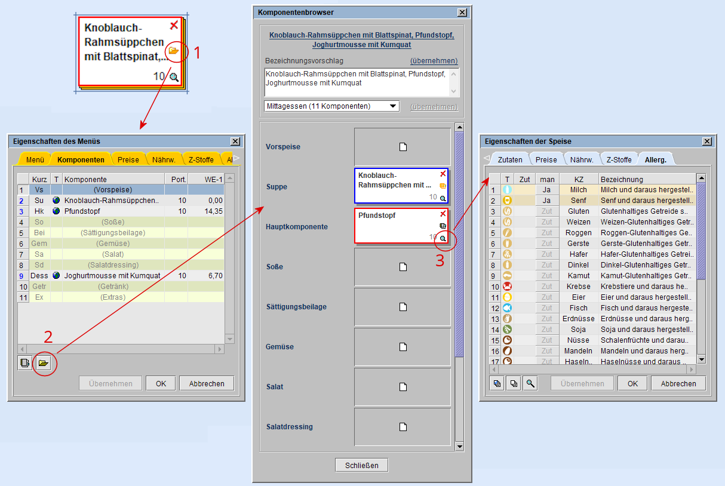This screenshot has height=486, width=725.
Task: Open the 'Mittagessen (11 Komponenten)' dropdown
Action: tap(332, 106)
